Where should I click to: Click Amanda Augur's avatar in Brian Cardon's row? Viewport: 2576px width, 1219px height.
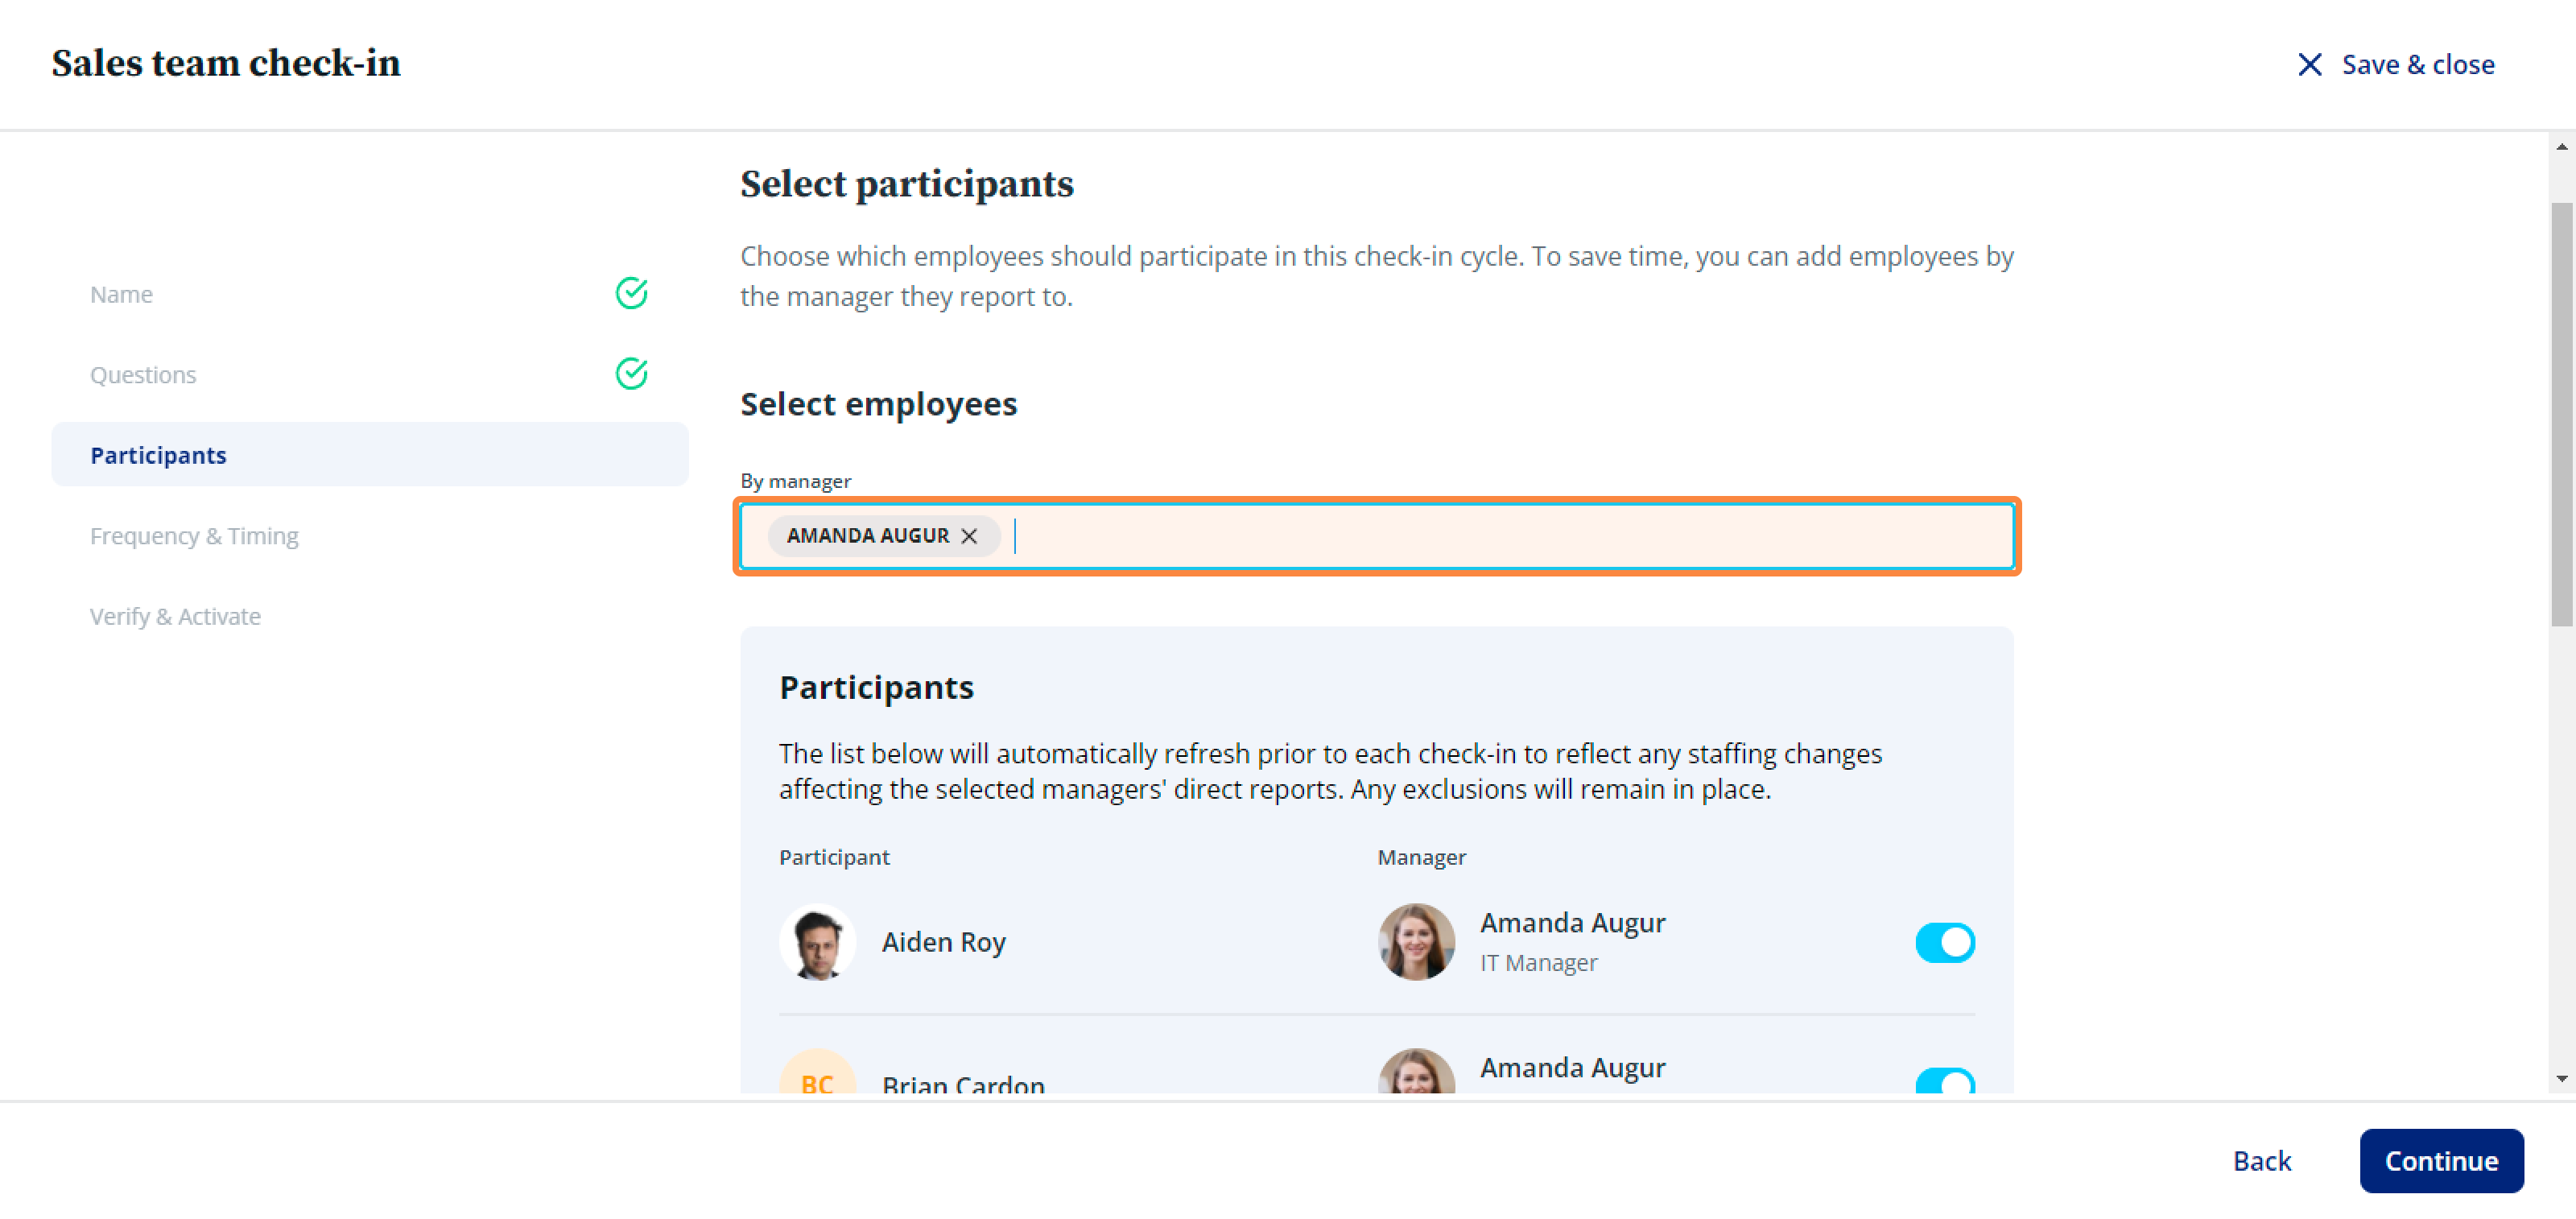(x=1416, y=1072)
